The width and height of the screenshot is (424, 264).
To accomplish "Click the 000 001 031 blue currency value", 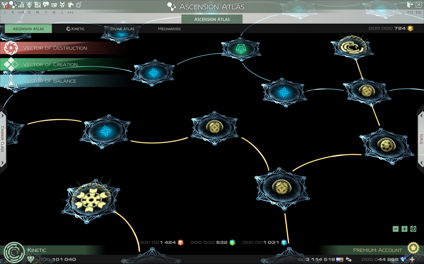I will click(x=261, y=242).
